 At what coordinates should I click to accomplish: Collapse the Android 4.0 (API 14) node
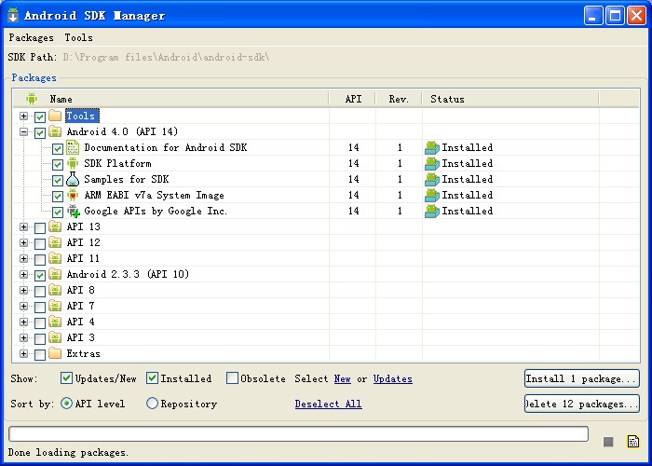click(x=23, y=132)
